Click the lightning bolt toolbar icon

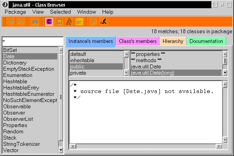click(x=94, y=22)
